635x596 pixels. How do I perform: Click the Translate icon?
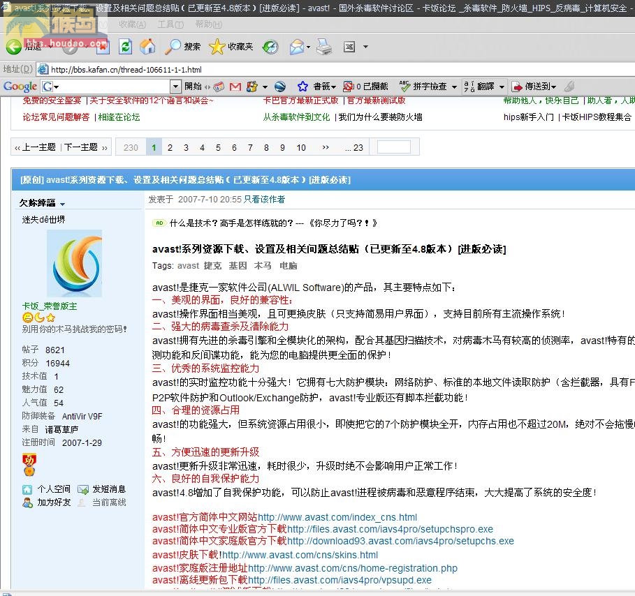click(469, 86)
